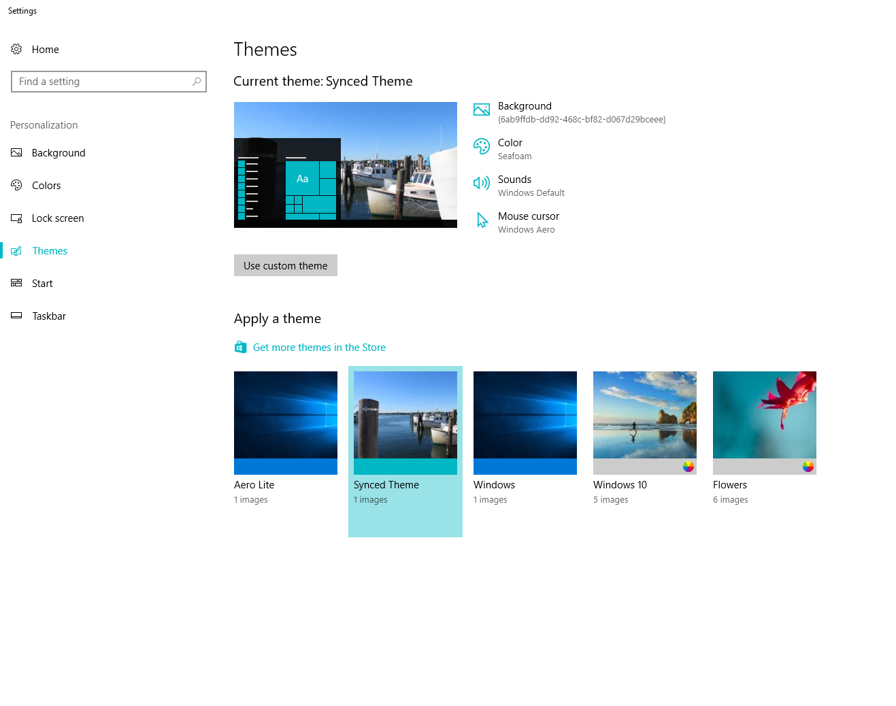Click the Seafoam Color palette icon
The image size is (896, 706).
point(482,146)
